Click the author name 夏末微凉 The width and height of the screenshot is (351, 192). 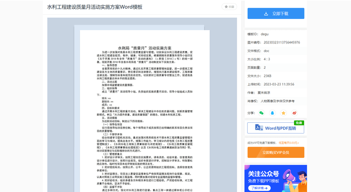pyautogui.click(x=264, y=93)
